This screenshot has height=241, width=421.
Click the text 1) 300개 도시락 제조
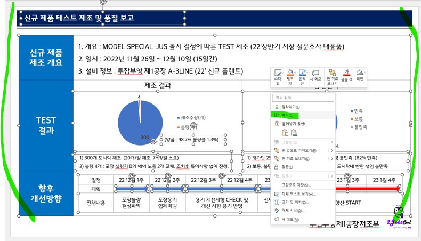pyautogui.click(x=129, y=158)
